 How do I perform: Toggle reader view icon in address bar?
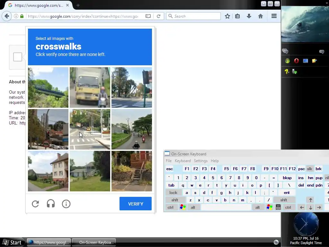[x=148, y=16]
